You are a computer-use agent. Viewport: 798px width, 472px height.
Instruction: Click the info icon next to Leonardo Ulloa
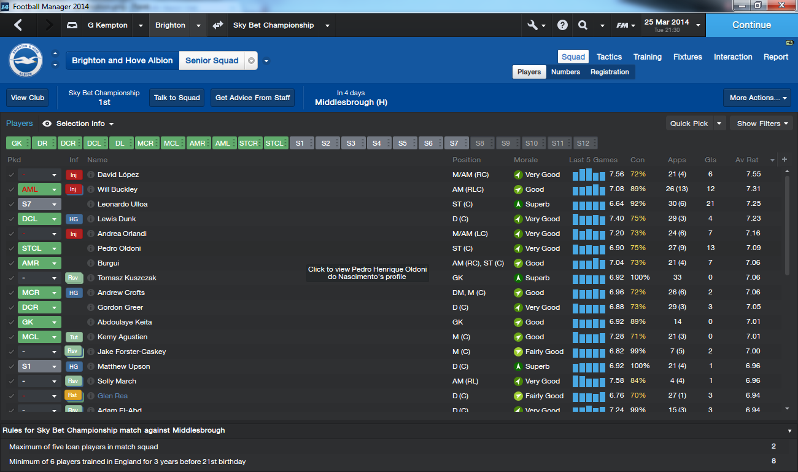[x=91, y=204]
